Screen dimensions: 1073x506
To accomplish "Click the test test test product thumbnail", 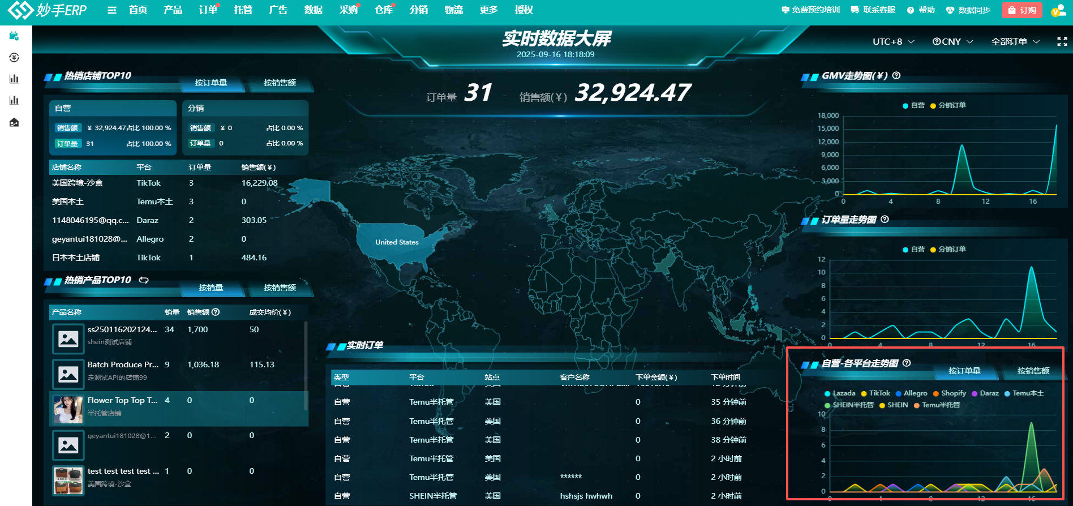I will pyautogui.click(x=68, y=481).
